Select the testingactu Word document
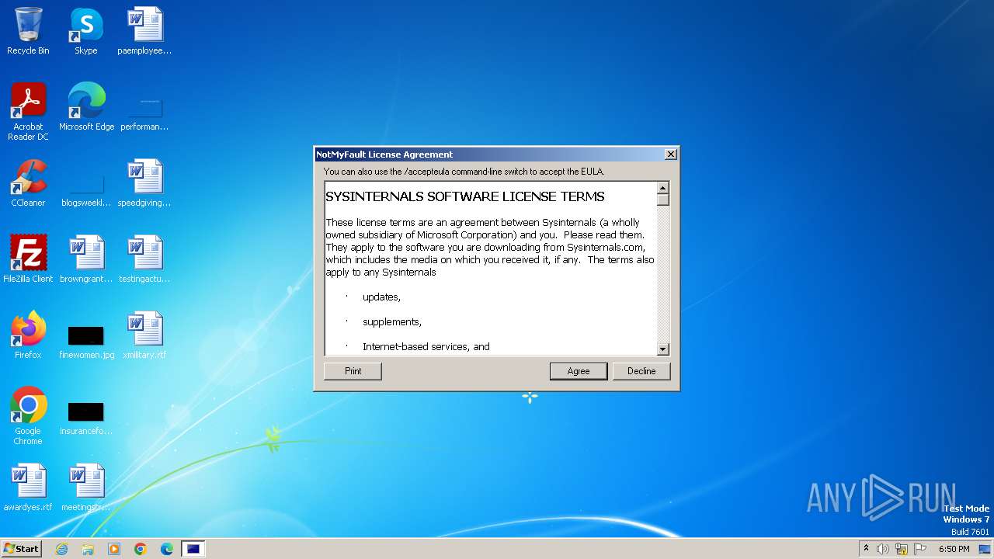The width and height of the screenshot is (994, 559). pos(144,259)
